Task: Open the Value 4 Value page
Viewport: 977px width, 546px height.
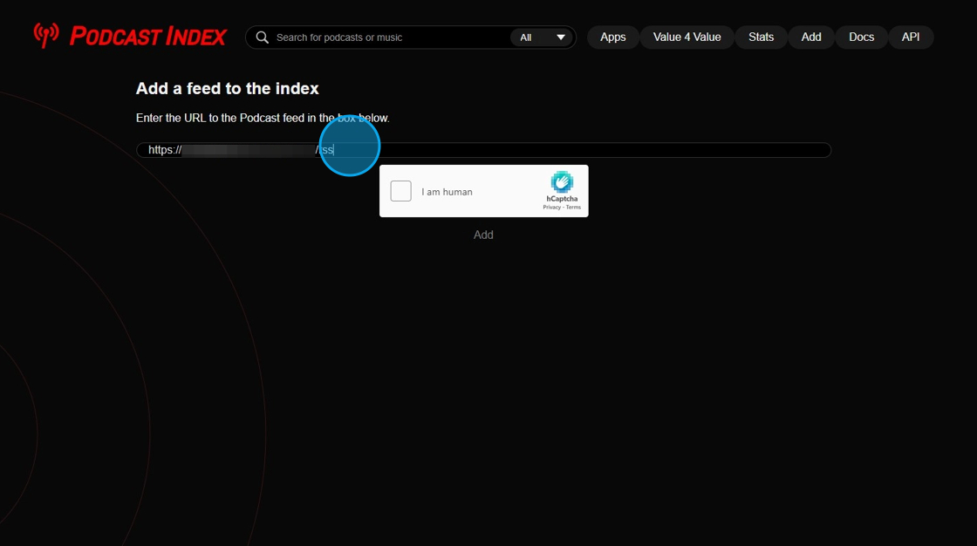Action: click(x=687, y=38)
